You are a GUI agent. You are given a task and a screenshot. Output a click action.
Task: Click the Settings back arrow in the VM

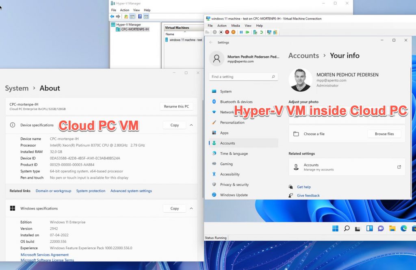(211, 43)
